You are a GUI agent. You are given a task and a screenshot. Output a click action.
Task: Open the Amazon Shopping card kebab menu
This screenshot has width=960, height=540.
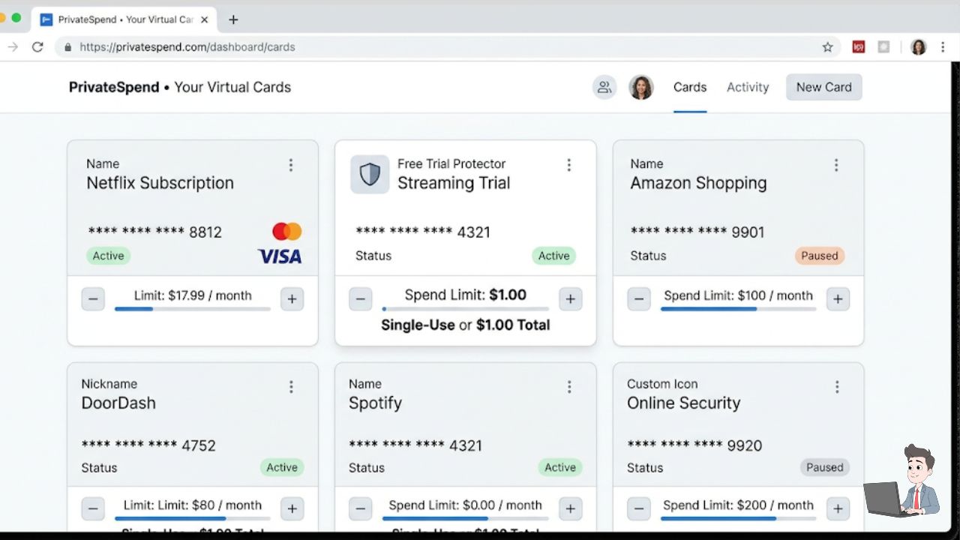click(x=836, y=166)
